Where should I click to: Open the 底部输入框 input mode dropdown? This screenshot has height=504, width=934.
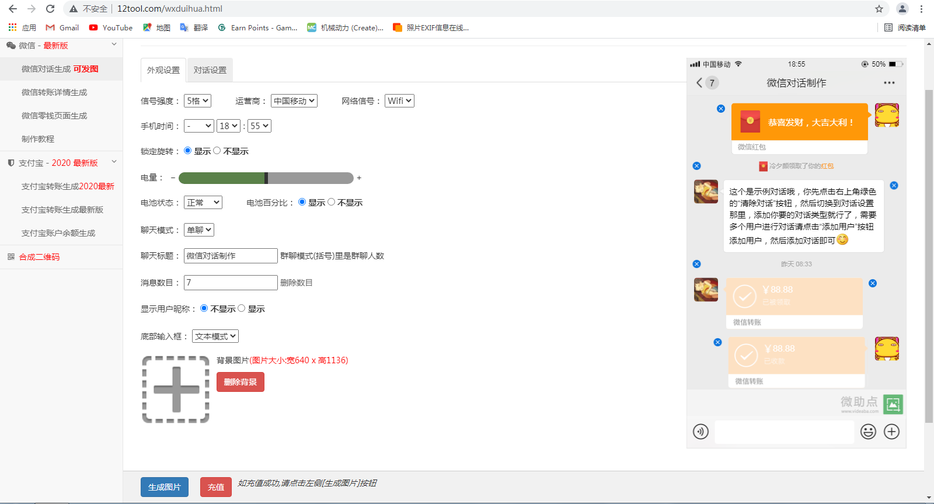pos(215,336)
